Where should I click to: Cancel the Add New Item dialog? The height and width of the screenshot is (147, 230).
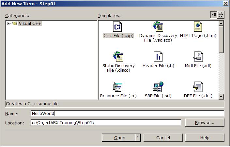coord(163,138)
